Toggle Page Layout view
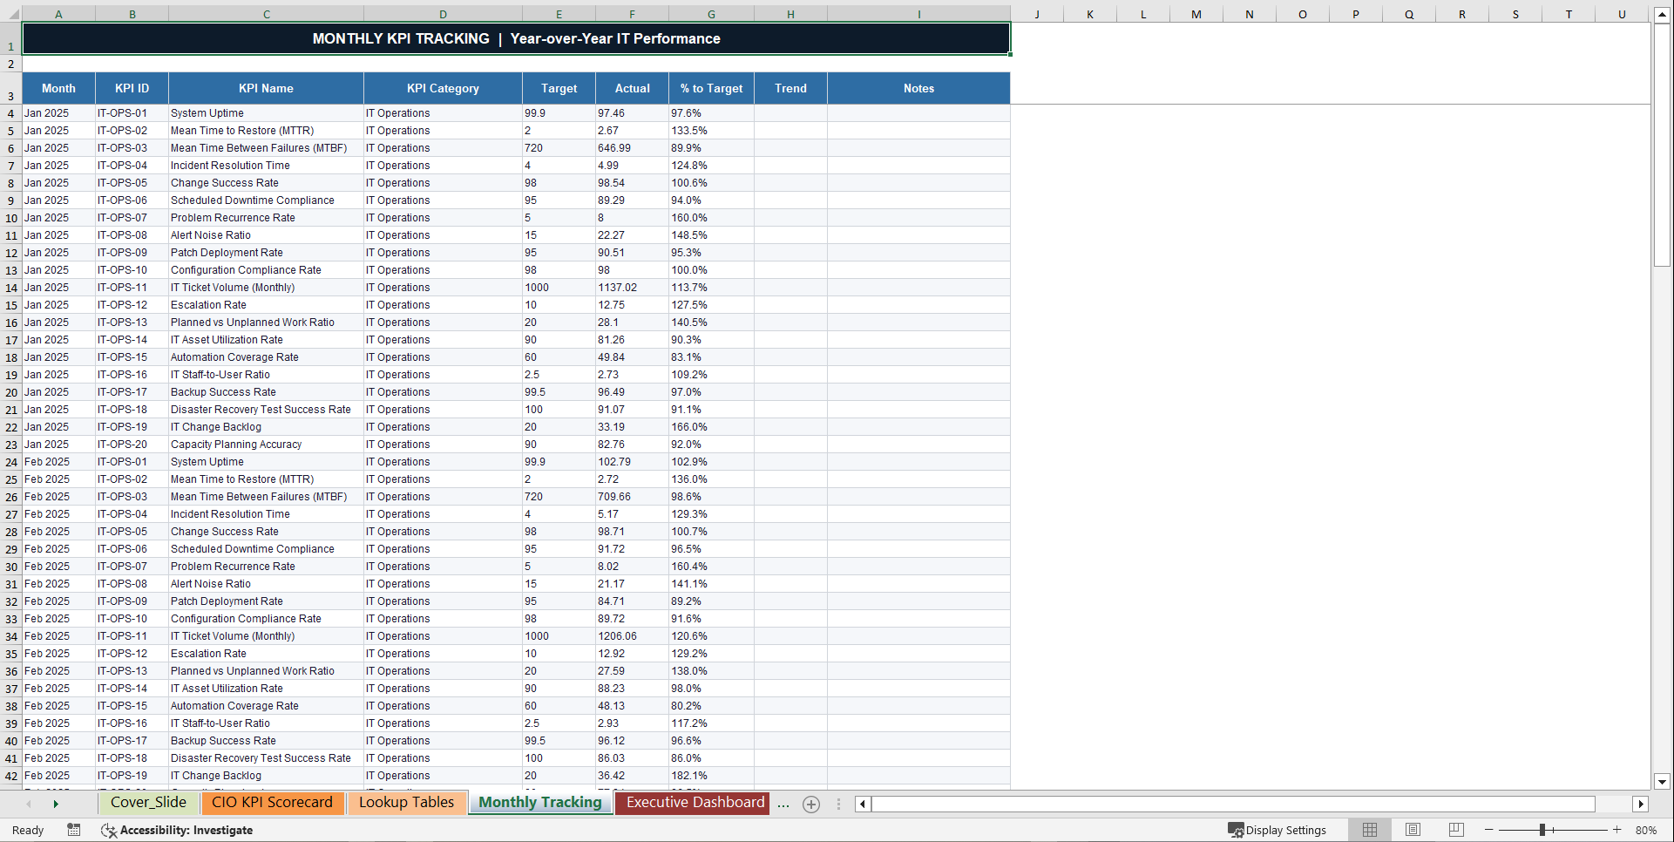The image size is (1674, 842). (x=1413, y=830)
